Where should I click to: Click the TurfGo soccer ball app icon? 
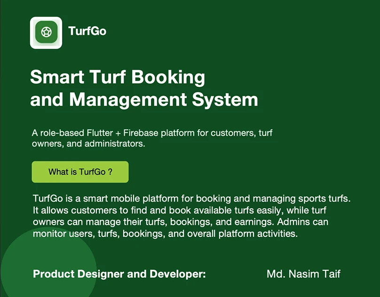pyautogui.click(x=46, y=33)
